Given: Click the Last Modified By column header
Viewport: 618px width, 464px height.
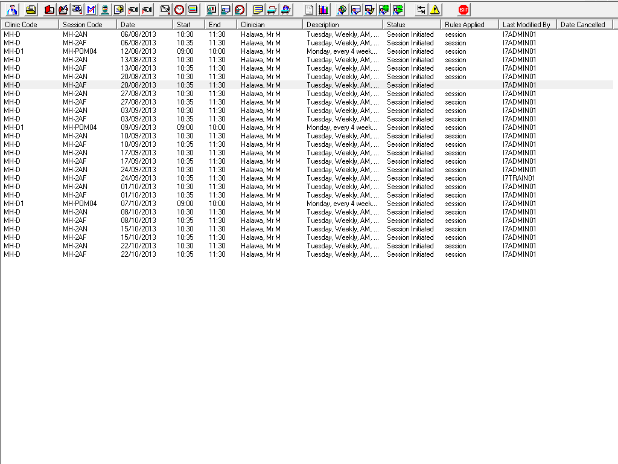Looking at the screenshot, I should point(527,24).
